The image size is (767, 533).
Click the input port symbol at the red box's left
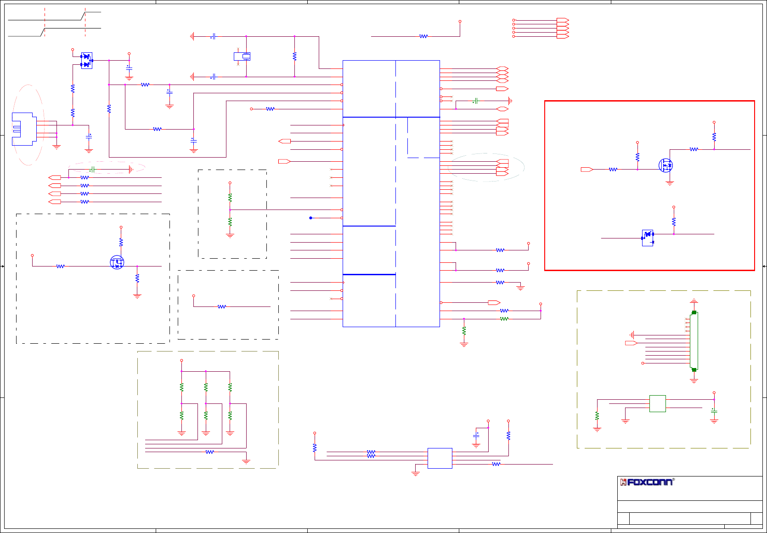(x=587, y=170)
